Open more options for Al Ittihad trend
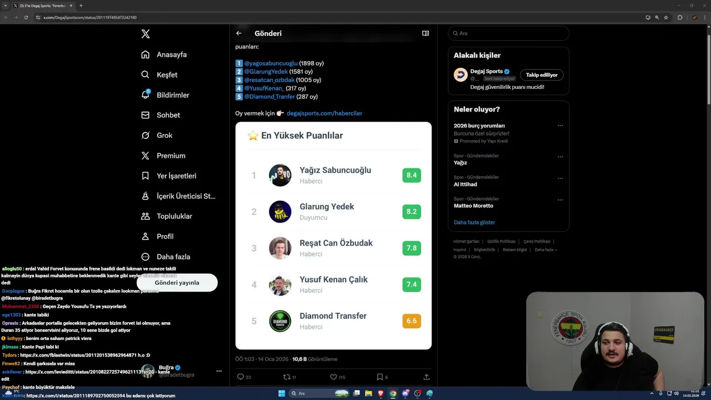Viewport: 711px width, 400px height. coord(560,178)
